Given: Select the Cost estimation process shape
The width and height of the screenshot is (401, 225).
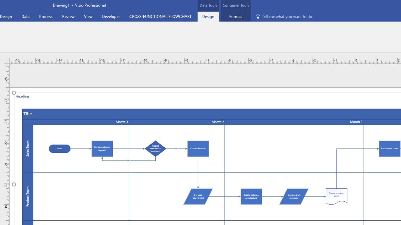Looking at the screenshot, I should pyautogui.click(x=198, y=149).
